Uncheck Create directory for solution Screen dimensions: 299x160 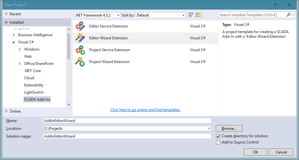point(218,136)
